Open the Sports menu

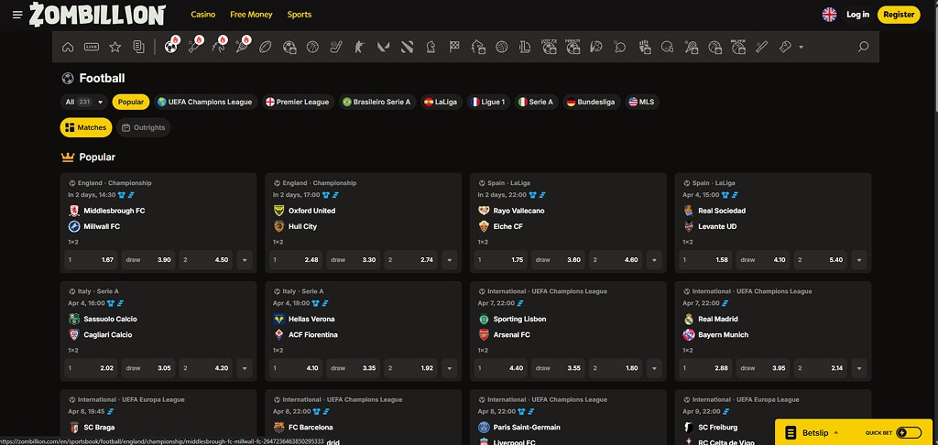[300, 15]
